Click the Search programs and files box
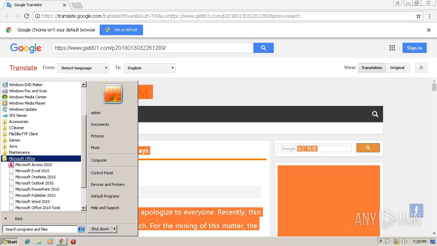The height and width of the screenshot is (246, 437). [40, 229]
